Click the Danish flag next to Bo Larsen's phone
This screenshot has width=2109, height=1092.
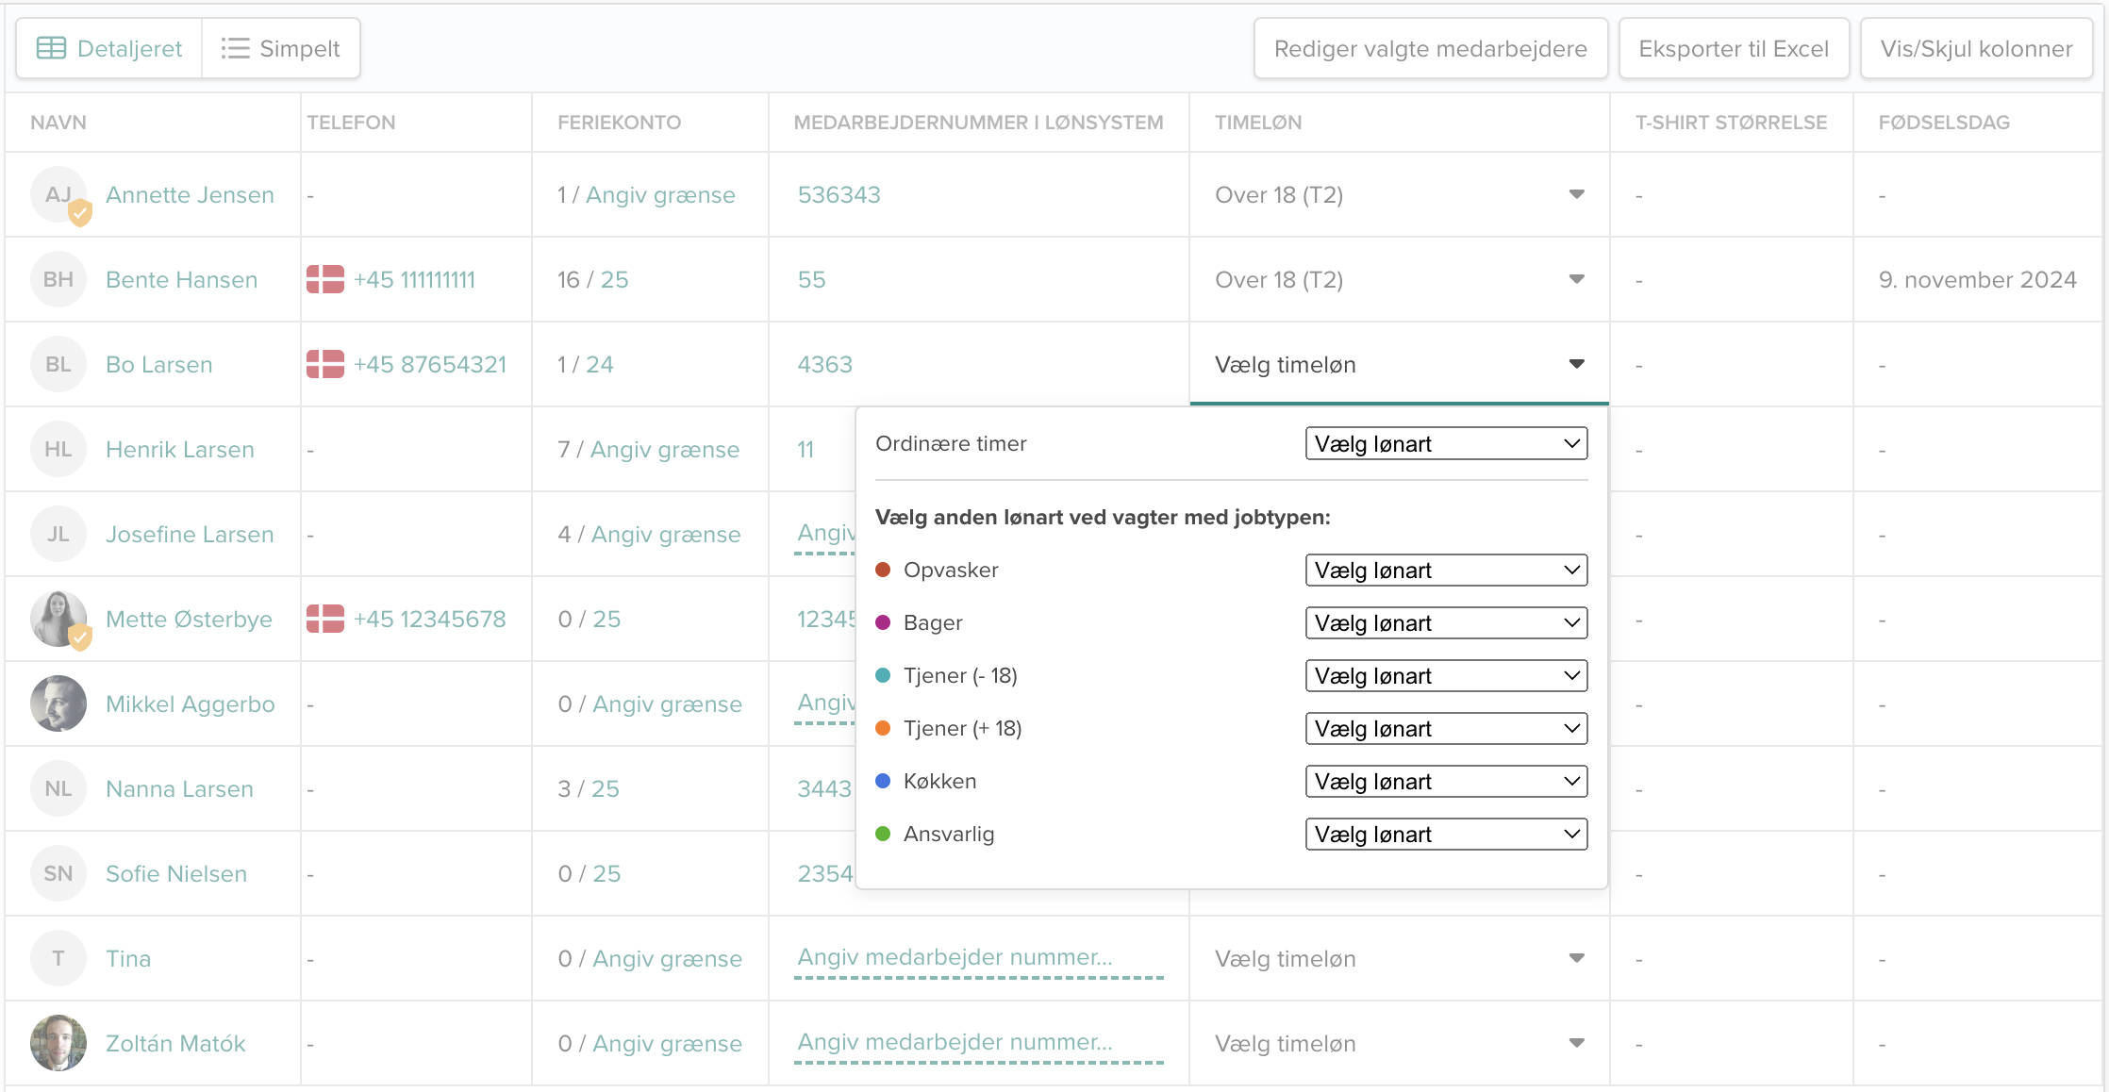click(325, 364)
